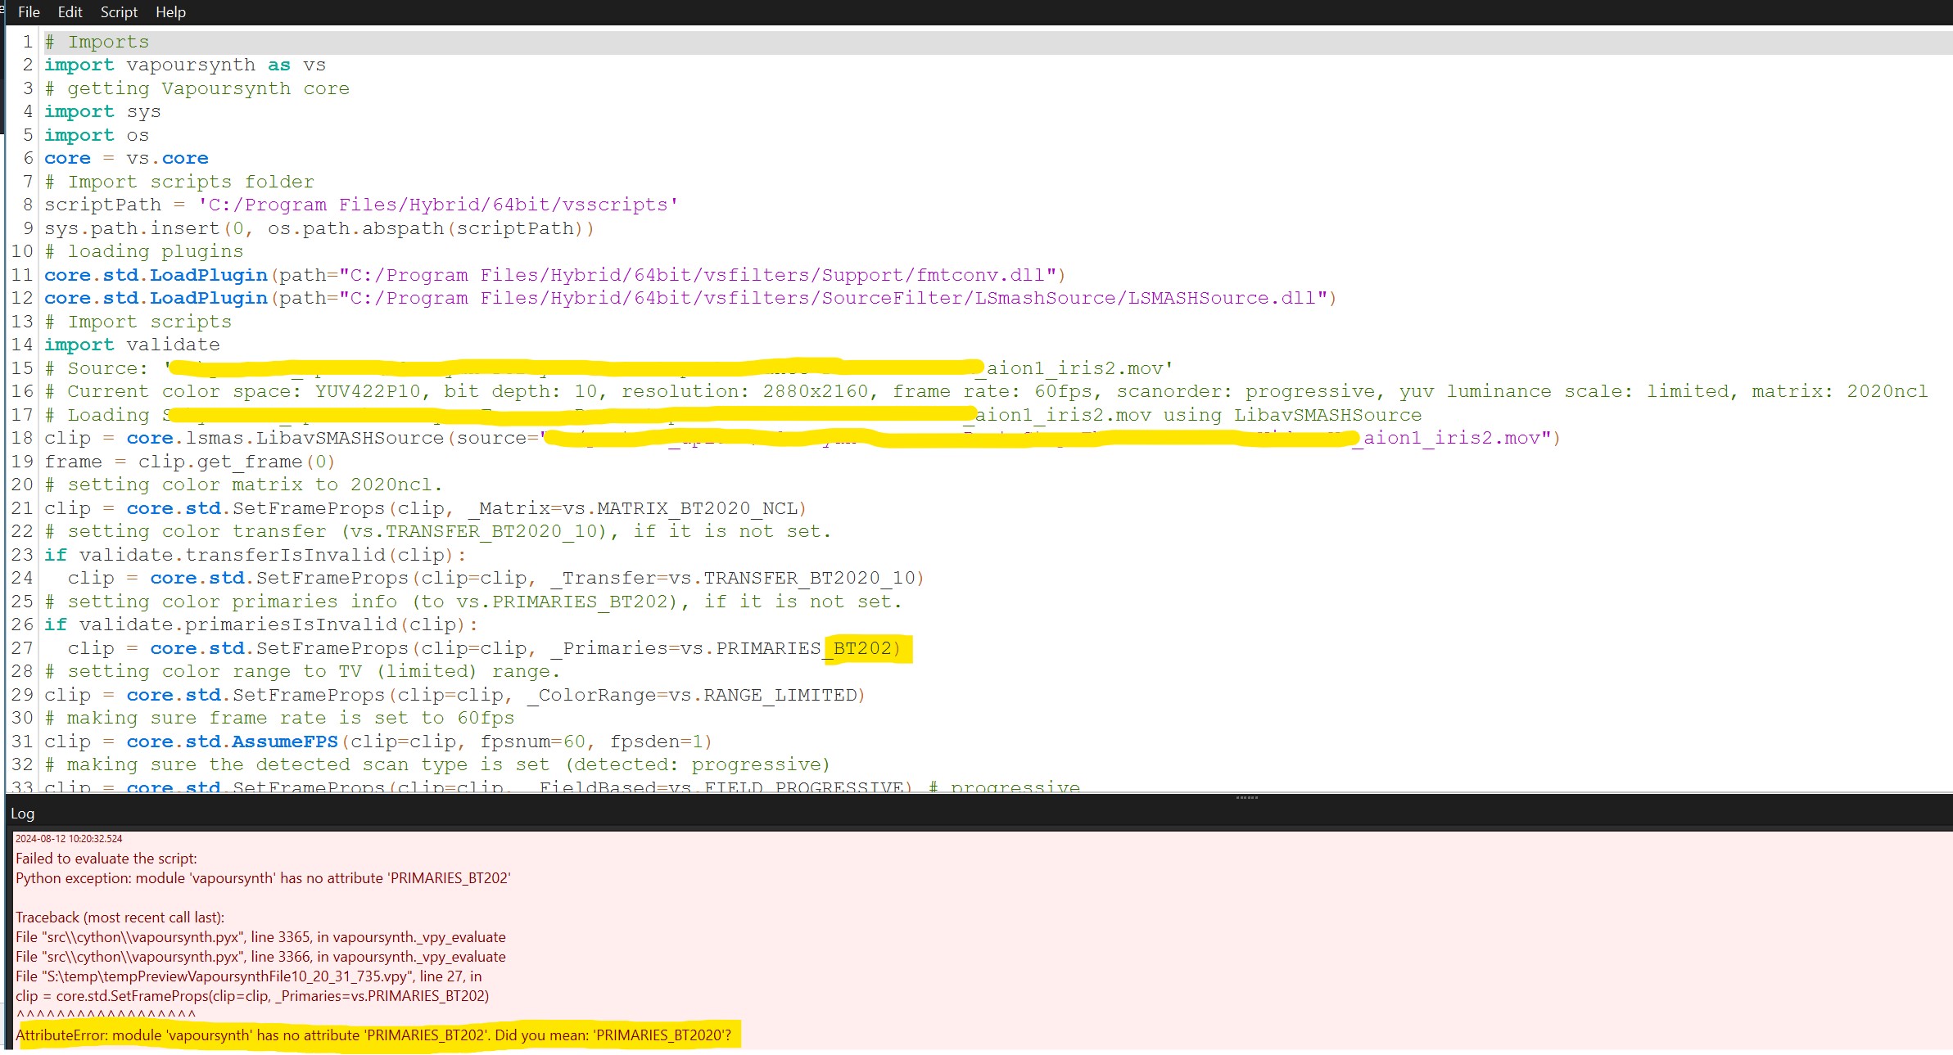The image size is (1953, 1055).
Task: Click line number 27 in the gutter
Action: coord(22,648)
